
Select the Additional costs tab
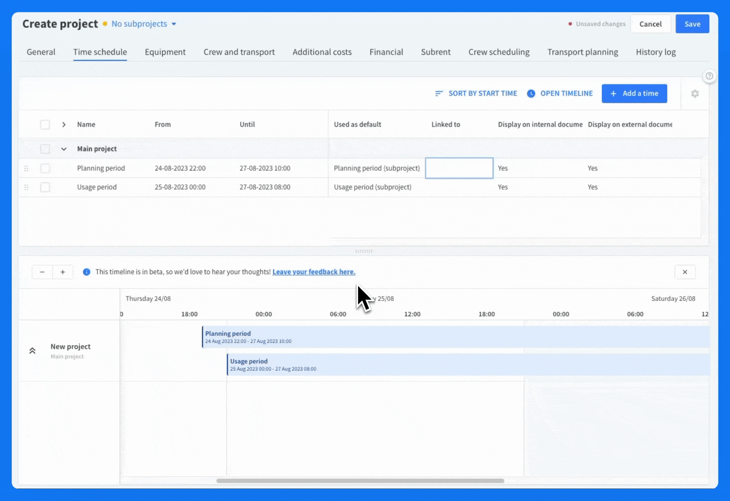click(x=322, y=52)
